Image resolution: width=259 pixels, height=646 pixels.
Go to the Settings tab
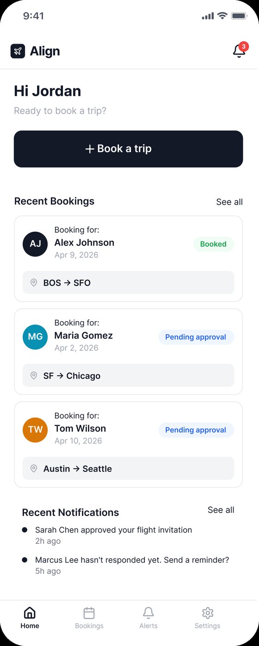(x=208, y=618)
